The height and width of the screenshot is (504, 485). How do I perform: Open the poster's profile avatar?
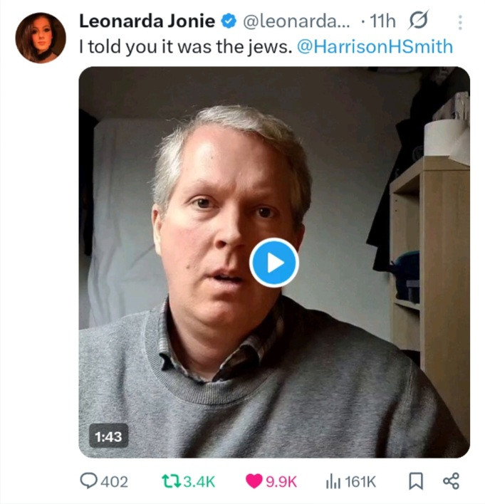tap(40, 37)
